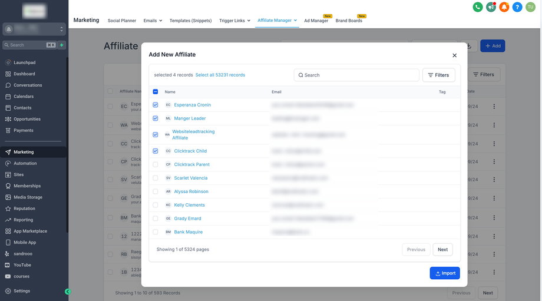
Task: Click the Launchpad sidebar icon
Action: [x=8, y=62]
